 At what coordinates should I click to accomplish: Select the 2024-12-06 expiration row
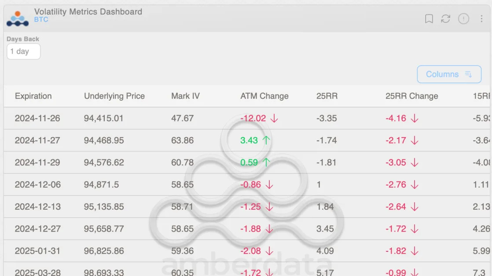tap(246, 185)
